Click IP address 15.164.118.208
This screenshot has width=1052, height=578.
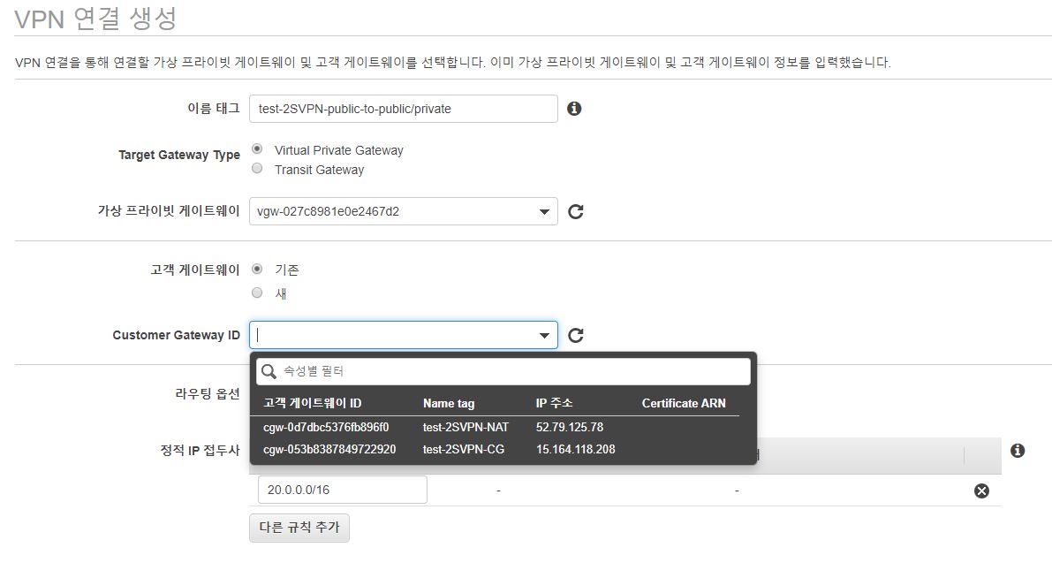576,449
